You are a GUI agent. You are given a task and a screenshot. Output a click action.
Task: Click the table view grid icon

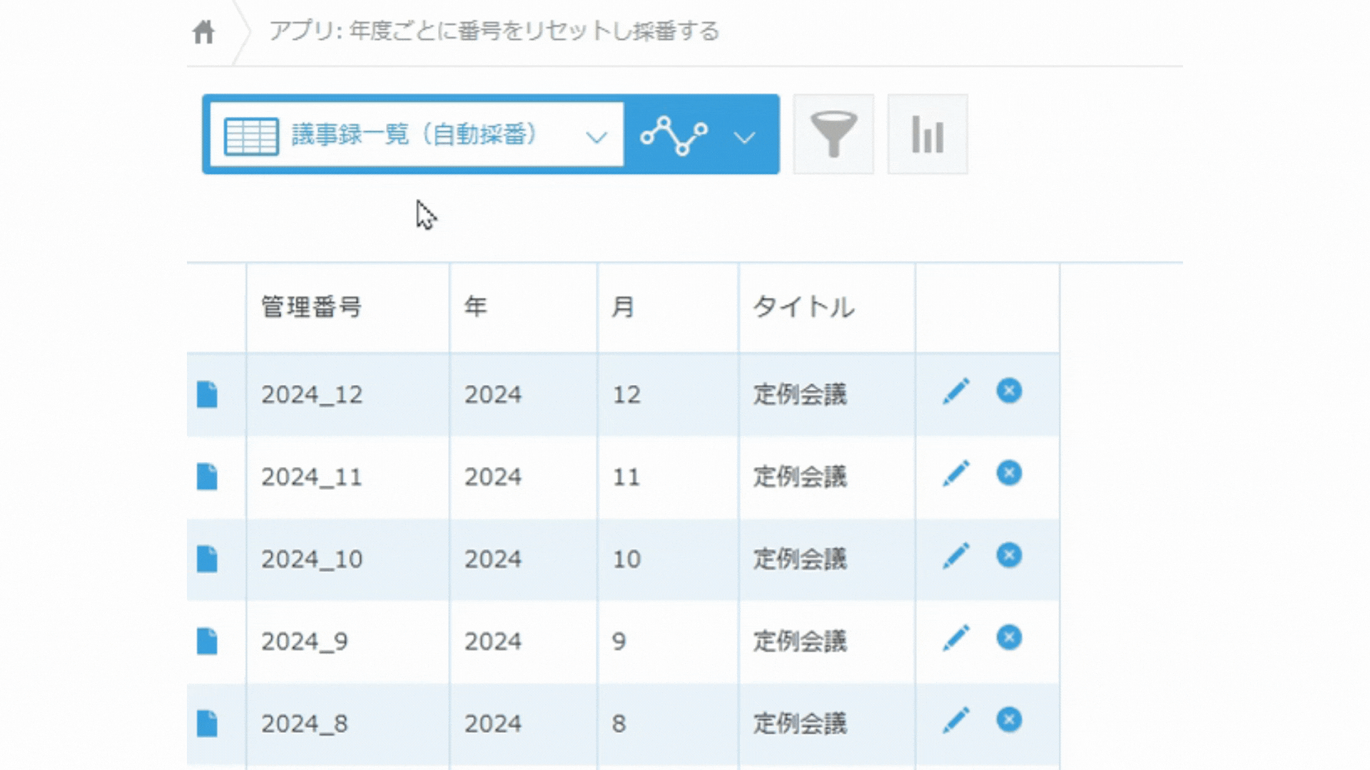pos(251,135)
